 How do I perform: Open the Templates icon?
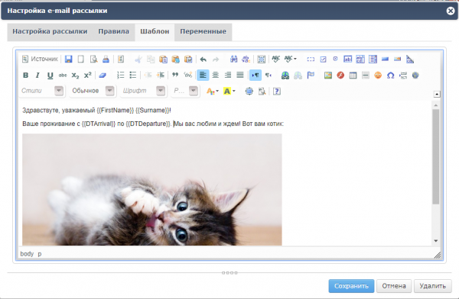click(x=121, y=59)
